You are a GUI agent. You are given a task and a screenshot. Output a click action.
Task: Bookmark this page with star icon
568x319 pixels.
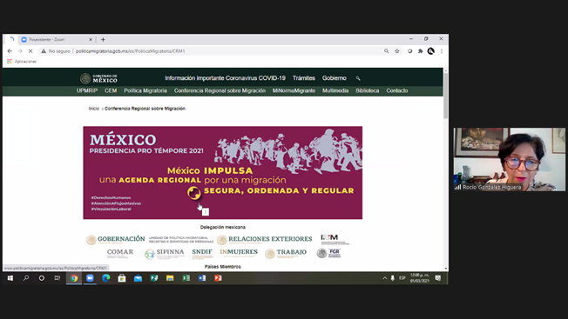pyautogui.click(x=397, y=51)
